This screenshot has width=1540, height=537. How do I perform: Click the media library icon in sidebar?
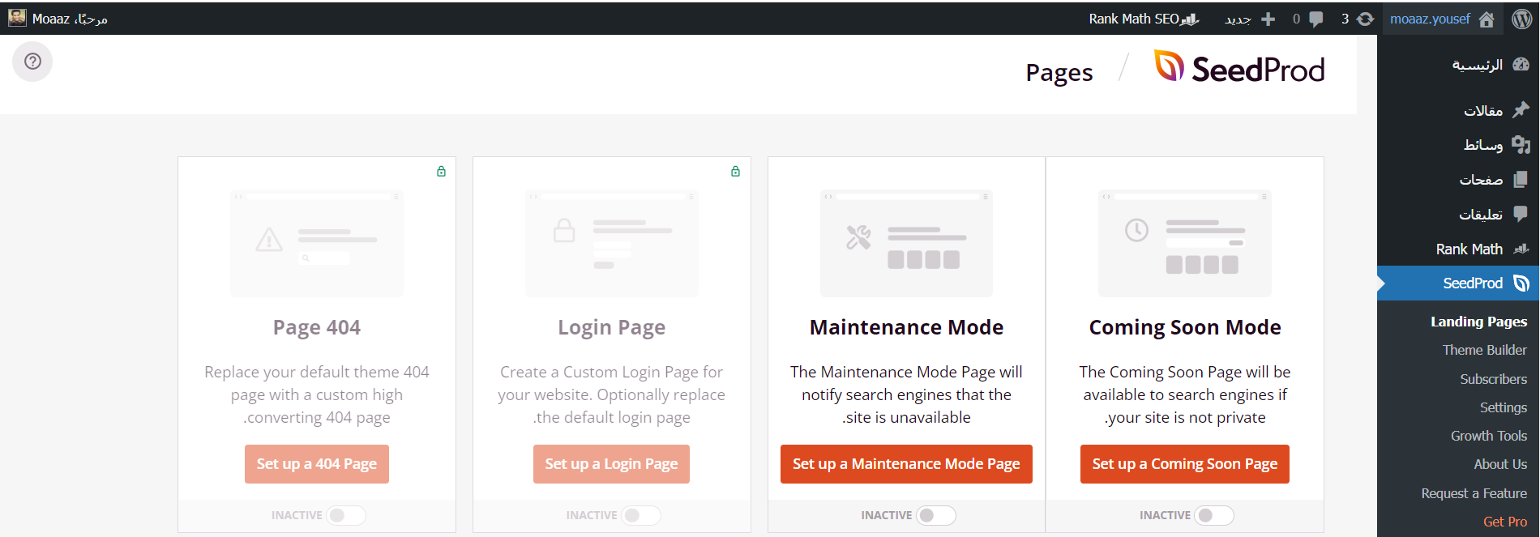click(1521, 144)
